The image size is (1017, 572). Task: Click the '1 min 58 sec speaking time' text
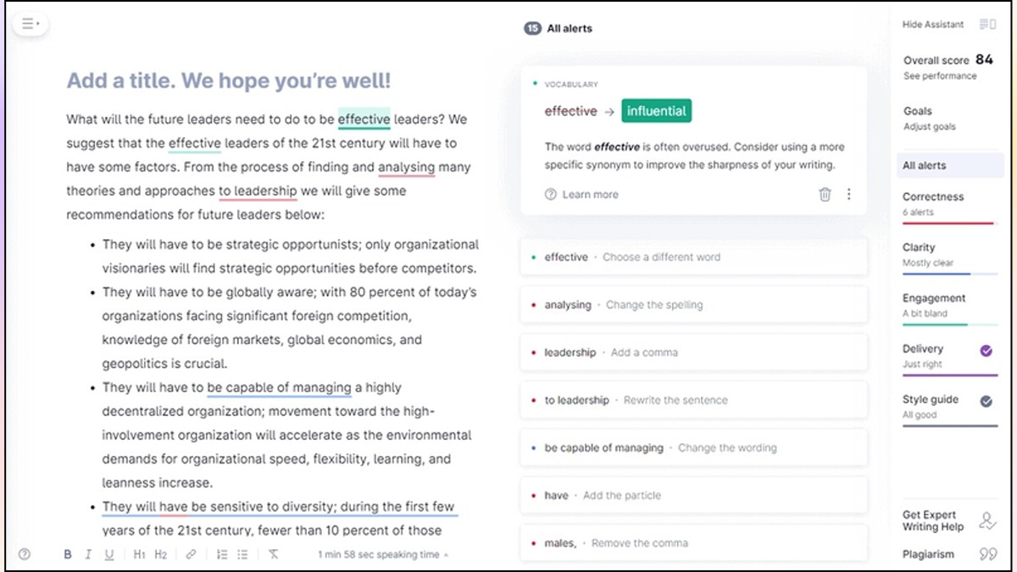(378, 554)
